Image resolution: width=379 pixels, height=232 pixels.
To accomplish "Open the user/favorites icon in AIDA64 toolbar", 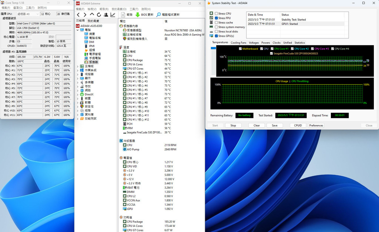I will point(106,15).
